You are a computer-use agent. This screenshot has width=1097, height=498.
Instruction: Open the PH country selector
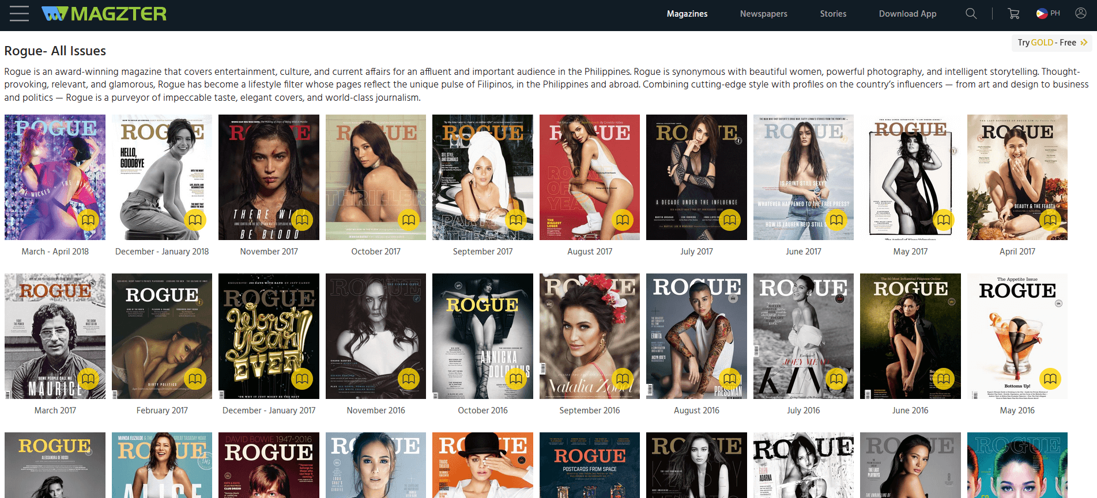click(1048, 13)
